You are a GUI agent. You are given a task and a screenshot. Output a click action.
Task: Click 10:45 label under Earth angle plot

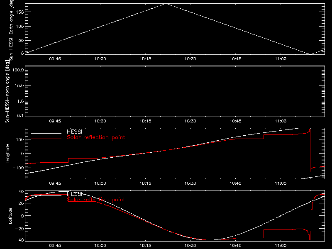[x=235, y=59]
